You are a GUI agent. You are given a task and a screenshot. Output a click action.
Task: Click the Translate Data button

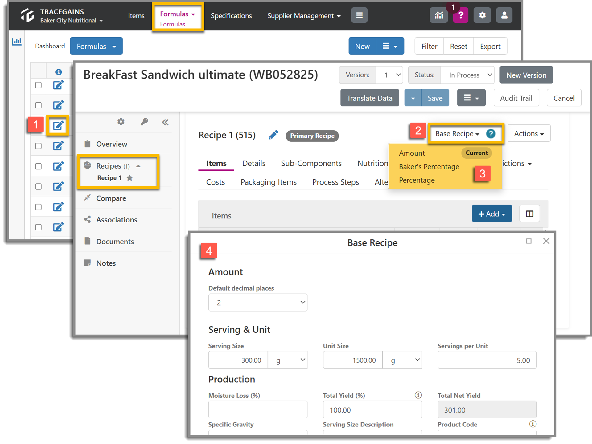click(x=370, y=98)
